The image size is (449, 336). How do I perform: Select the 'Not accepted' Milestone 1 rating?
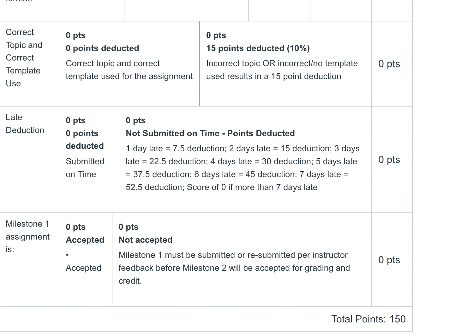242,260
